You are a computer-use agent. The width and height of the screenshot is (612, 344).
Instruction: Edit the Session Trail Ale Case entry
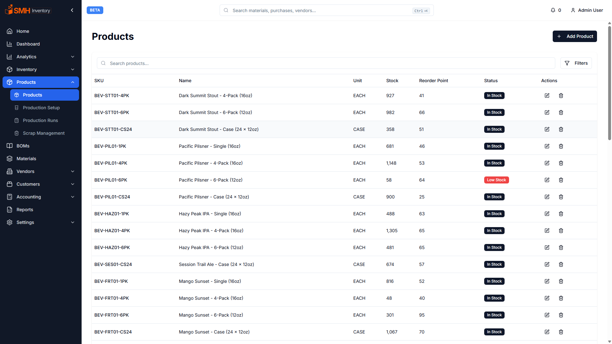click(547, 264)
